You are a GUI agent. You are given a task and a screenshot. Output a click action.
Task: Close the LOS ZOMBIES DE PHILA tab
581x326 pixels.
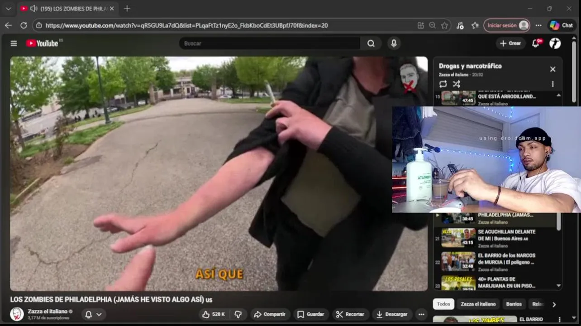tap(112, 9)
